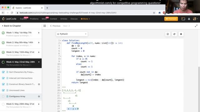Toggle the Construct Binary Search Tree checkbox

3,84
